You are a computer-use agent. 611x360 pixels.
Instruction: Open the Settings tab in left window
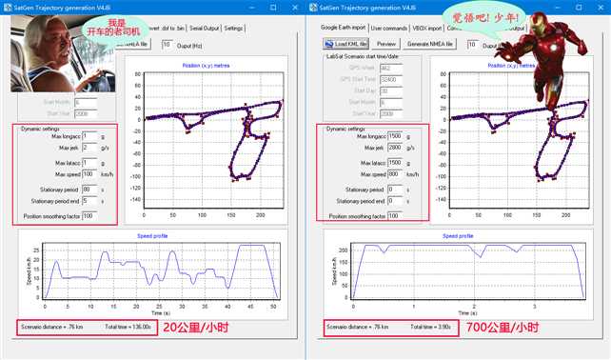tap(233, 28)
